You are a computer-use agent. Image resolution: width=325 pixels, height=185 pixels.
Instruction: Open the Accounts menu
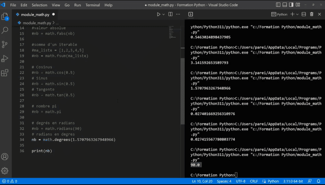point(5,157)
